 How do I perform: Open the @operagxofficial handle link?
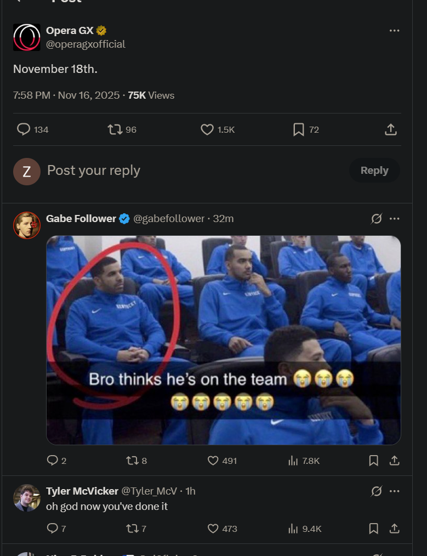[86, 44]
